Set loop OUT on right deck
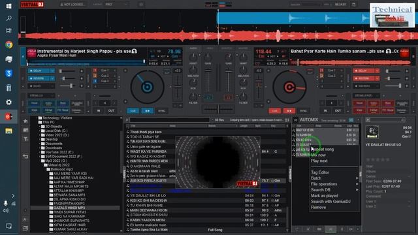 coord(338,110)
